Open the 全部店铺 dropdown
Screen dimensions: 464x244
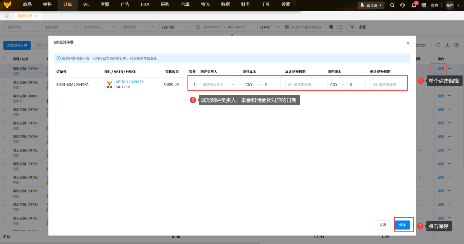point(61,27)
